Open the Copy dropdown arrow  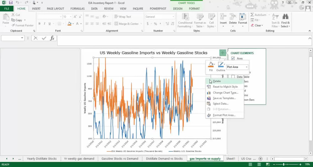tap(25, 20)
